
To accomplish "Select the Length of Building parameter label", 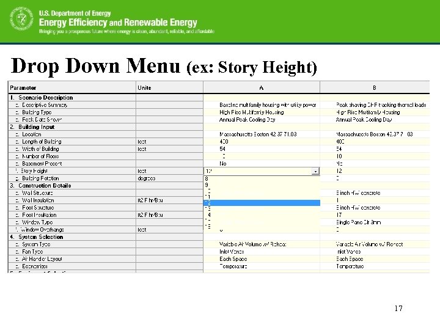I will (42, 141).
